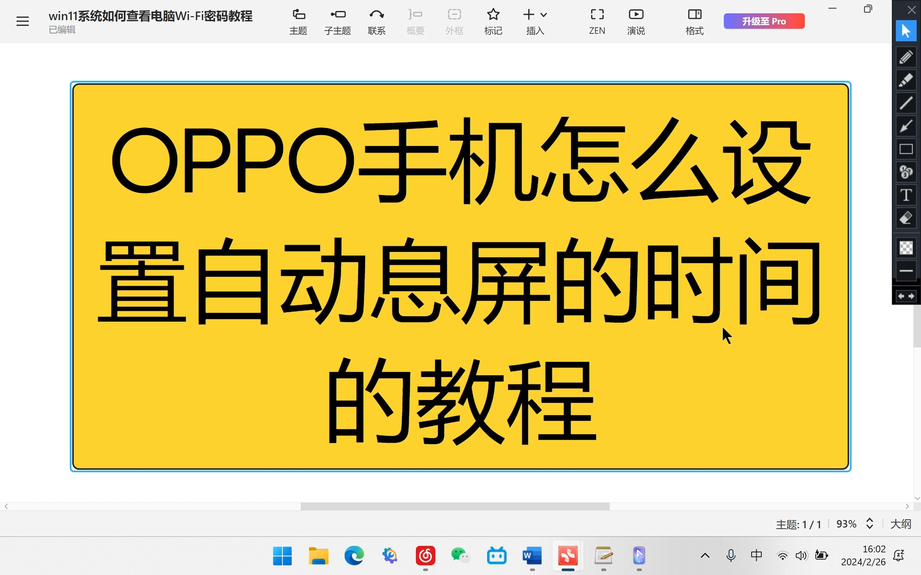
Task: Launch Microsoft Edge from taskbar
Action: (x=354, y=556)
